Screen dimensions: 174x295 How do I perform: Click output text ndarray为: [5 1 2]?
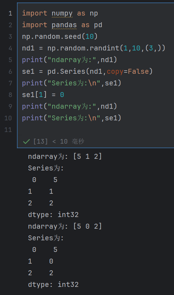pyautogui.click(x=65, y=157)
